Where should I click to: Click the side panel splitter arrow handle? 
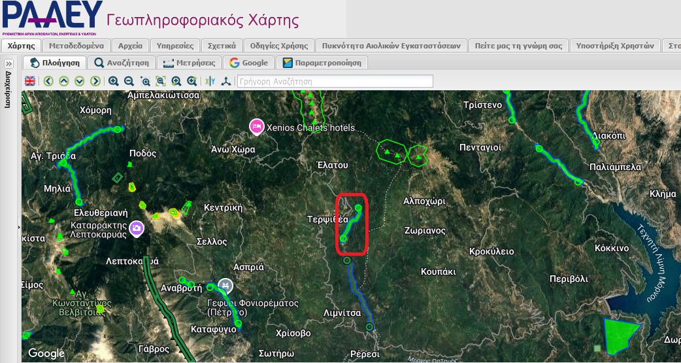(x=19, y=226)
